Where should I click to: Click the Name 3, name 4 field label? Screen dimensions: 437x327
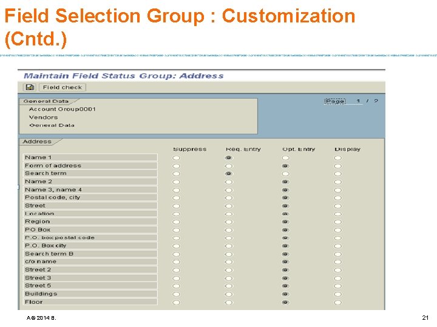[x=53, y=190]
